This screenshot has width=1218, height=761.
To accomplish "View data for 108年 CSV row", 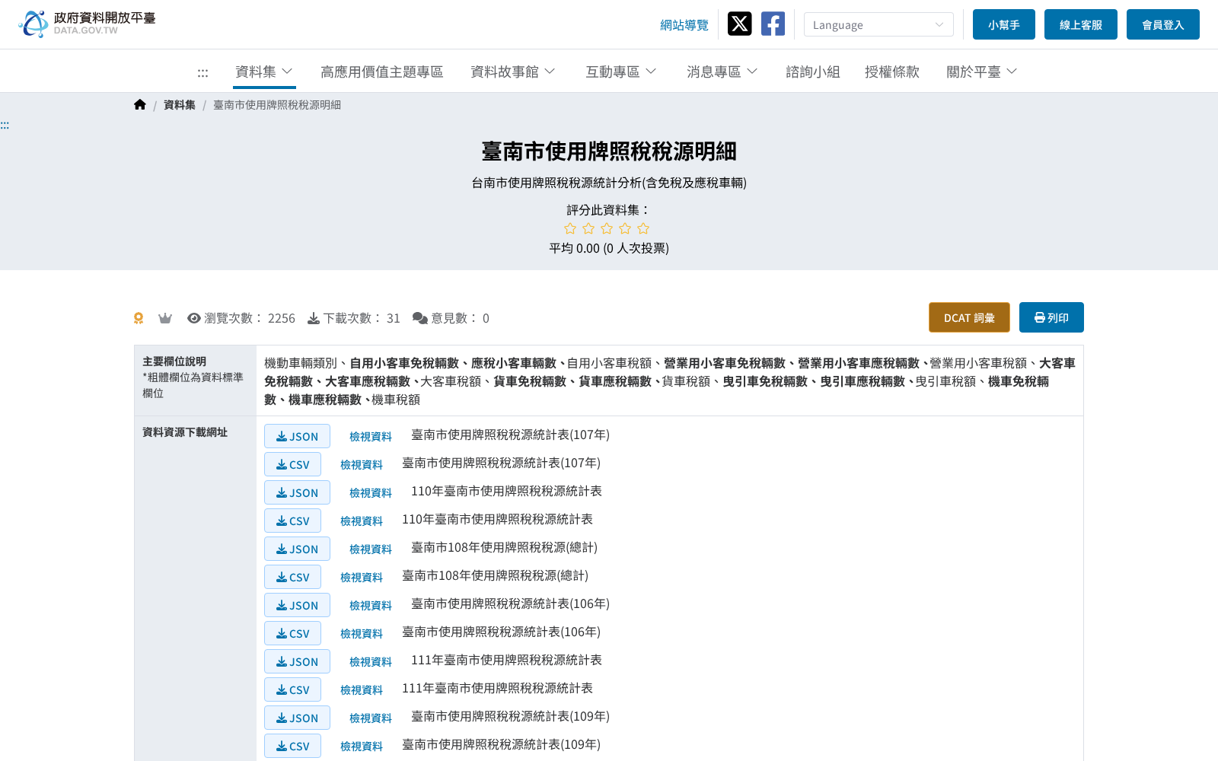I will [x=362, y=577].
